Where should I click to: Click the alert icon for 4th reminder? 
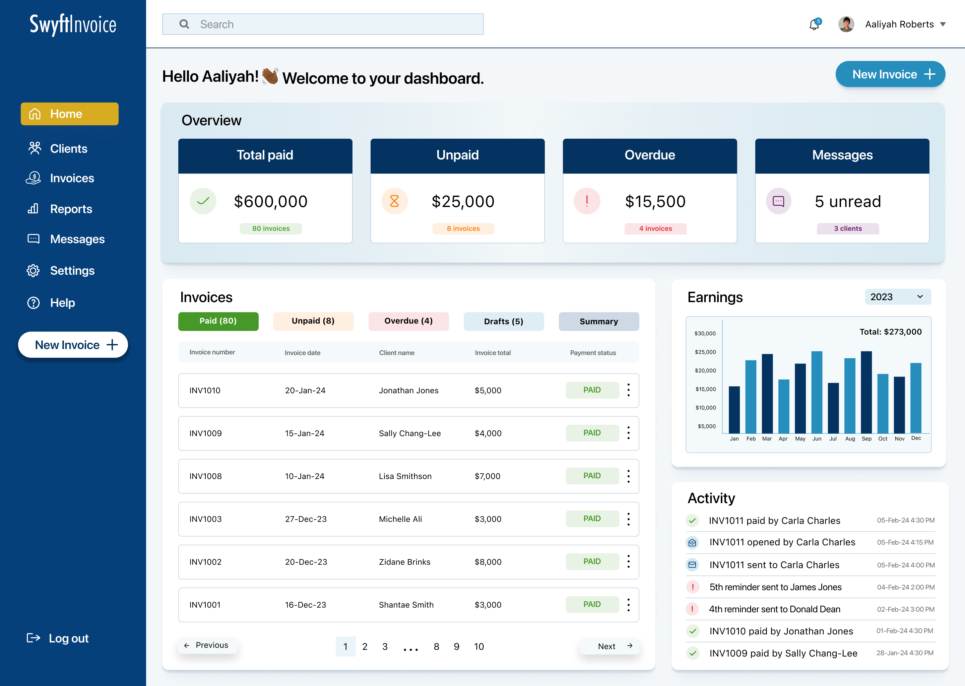click(x=693, y=609)
